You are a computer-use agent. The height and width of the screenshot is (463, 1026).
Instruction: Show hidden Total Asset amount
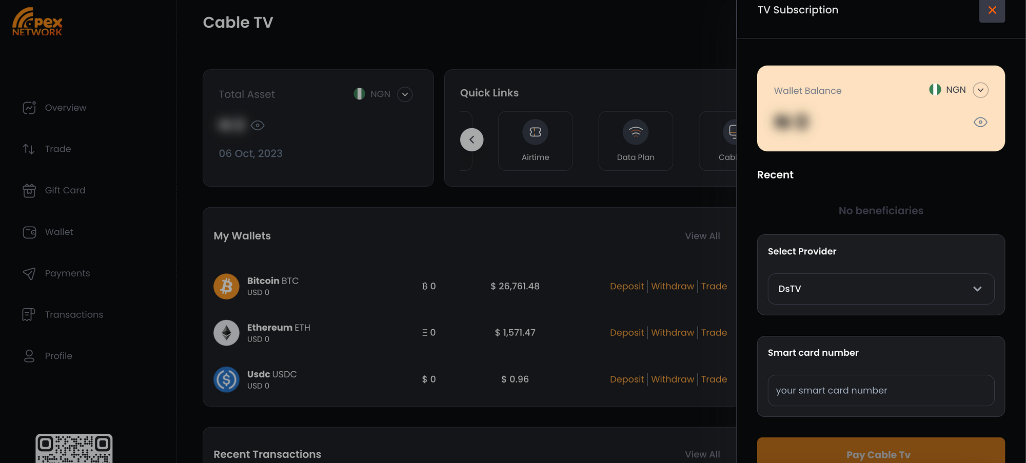click(258, 126)
